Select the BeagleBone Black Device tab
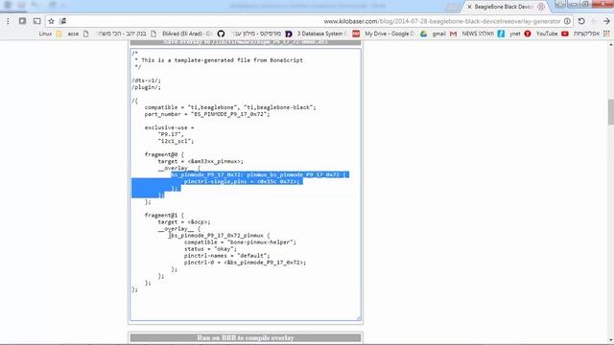 (506, 7)
